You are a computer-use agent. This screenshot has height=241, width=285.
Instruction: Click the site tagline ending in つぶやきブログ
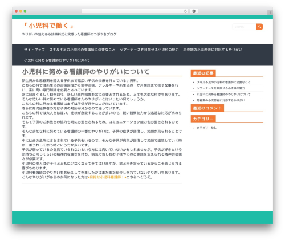[69, 34]
